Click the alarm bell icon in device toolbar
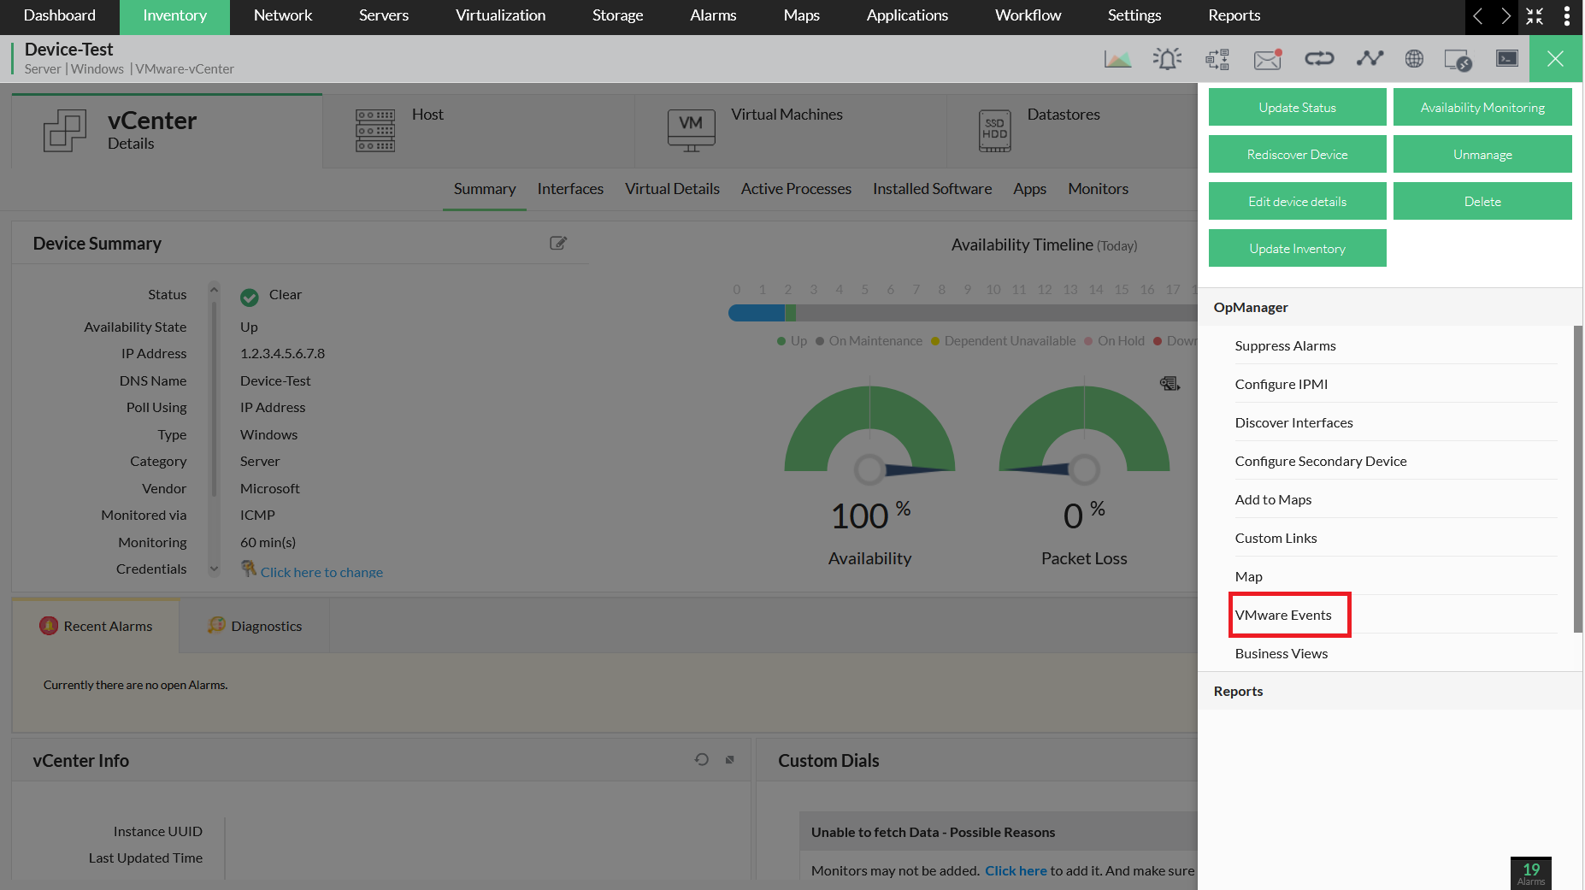This screenshot has width=1585, height=890. (1167, 59)
